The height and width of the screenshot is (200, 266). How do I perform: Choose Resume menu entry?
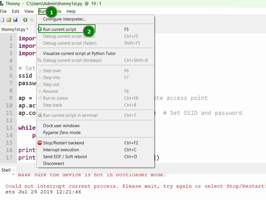tap(95, 91)
